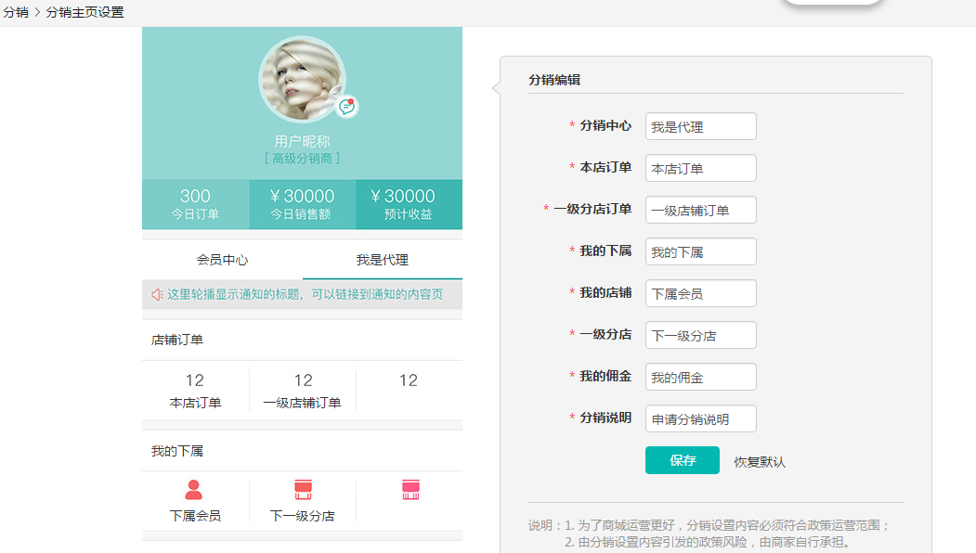The width and height of the screenshot is (976, 553).
Task: Switch to the 我是代理 tab
Action: [383, 259]
